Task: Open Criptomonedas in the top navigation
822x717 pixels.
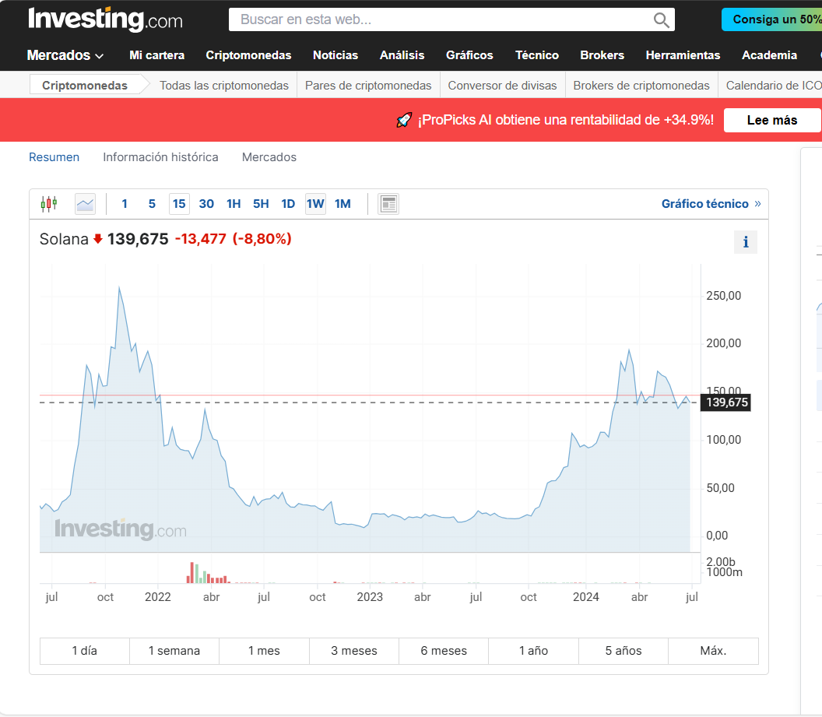Action: coord(248,55)
